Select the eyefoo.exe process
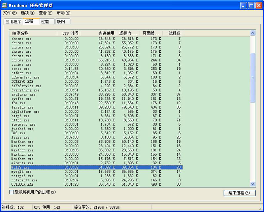 97,99
